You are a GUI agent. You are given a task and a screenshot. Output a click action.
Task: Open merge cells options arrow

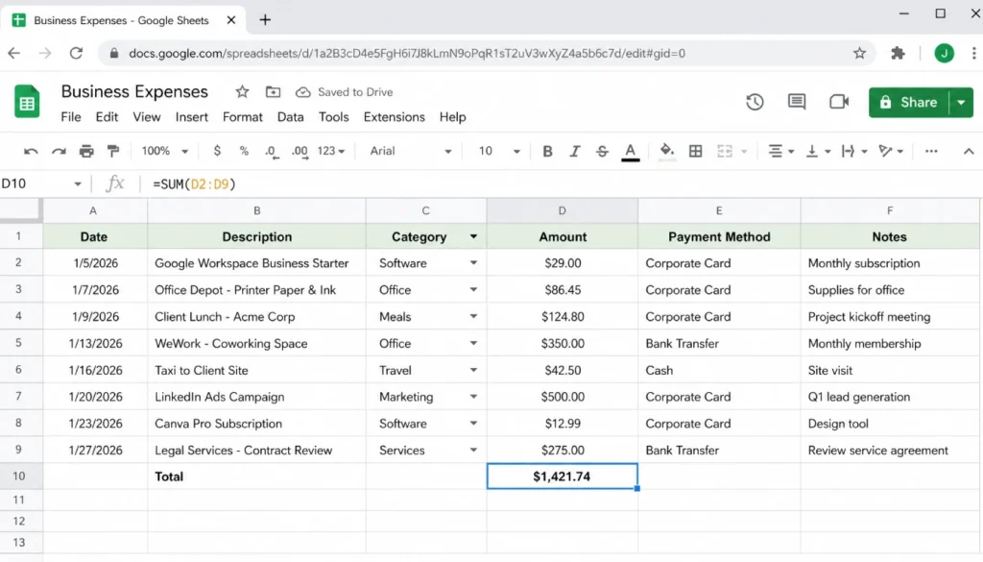coord(744,151)
